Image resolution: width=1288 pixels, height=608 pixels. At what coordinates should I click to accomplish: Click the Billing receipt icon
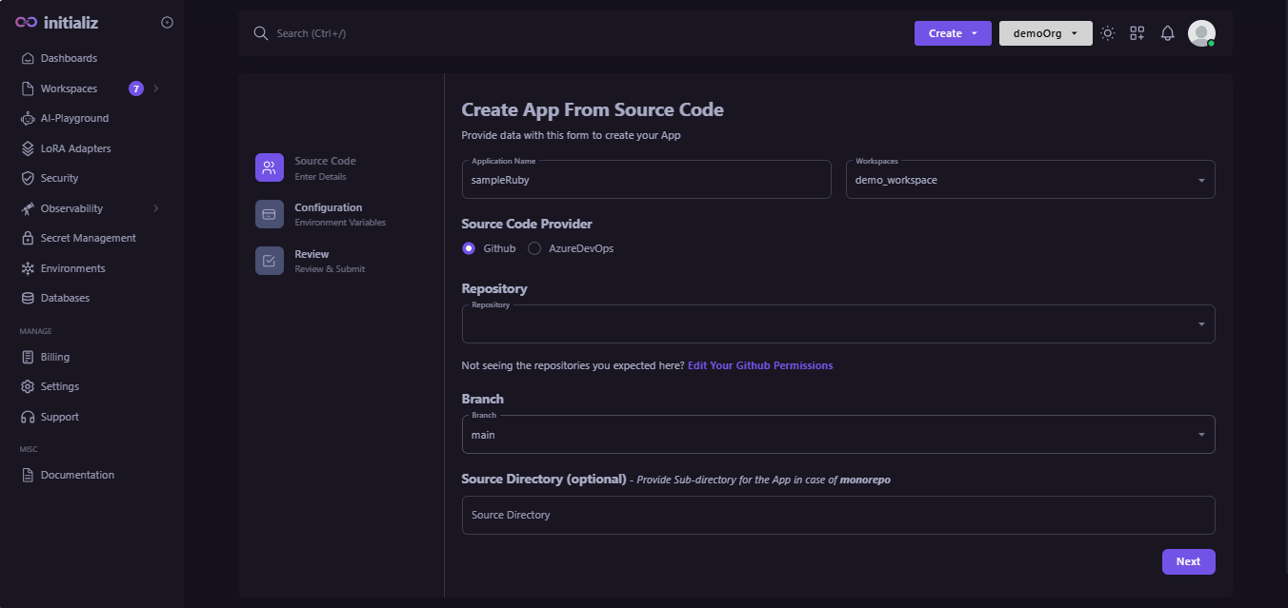28,357
